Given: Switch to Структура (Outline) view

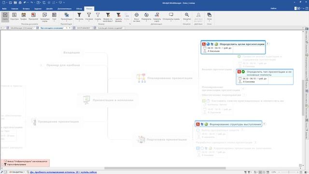Looking at the screenshot, I should pos(14,16).
